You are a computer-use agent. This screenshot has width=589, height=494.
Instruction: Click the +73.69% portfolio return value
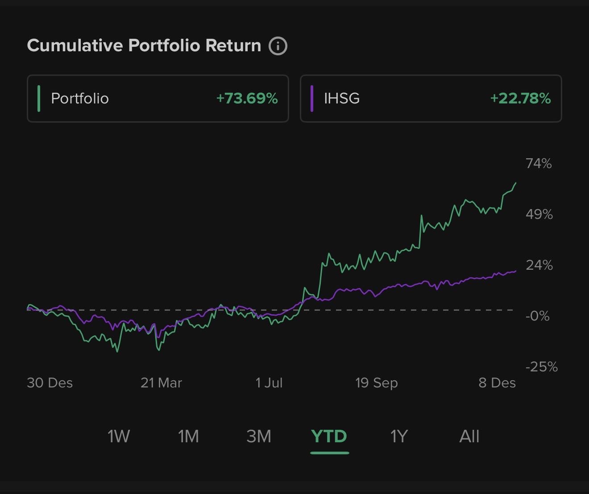(247, 99)
